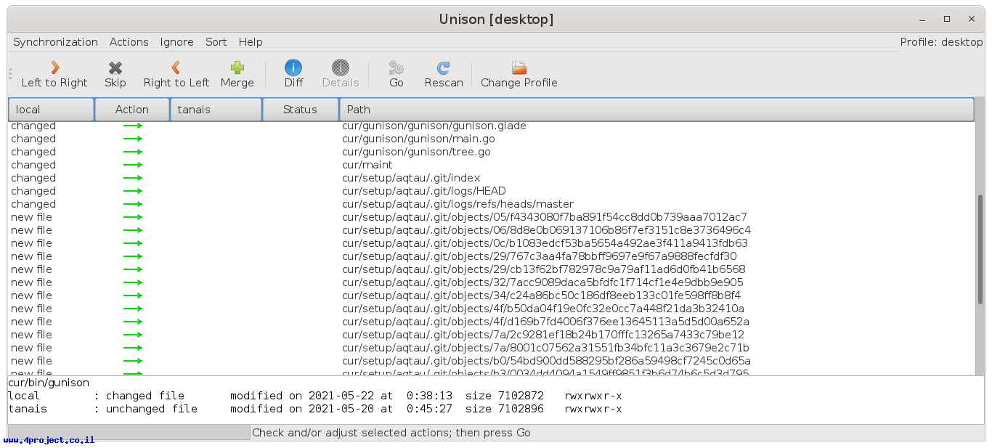The image size is (992, 448).
Task: Click the Change Profile toolbar icon
Action: point(519,68)
